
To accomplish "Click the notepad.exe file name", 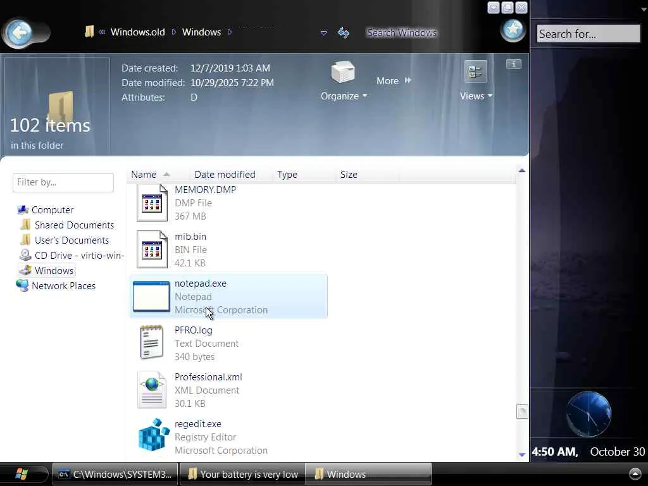I will [201, 283].
